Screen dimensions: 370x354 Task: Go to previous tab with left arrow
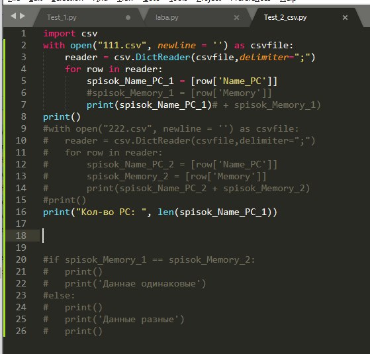click(13, 16)
